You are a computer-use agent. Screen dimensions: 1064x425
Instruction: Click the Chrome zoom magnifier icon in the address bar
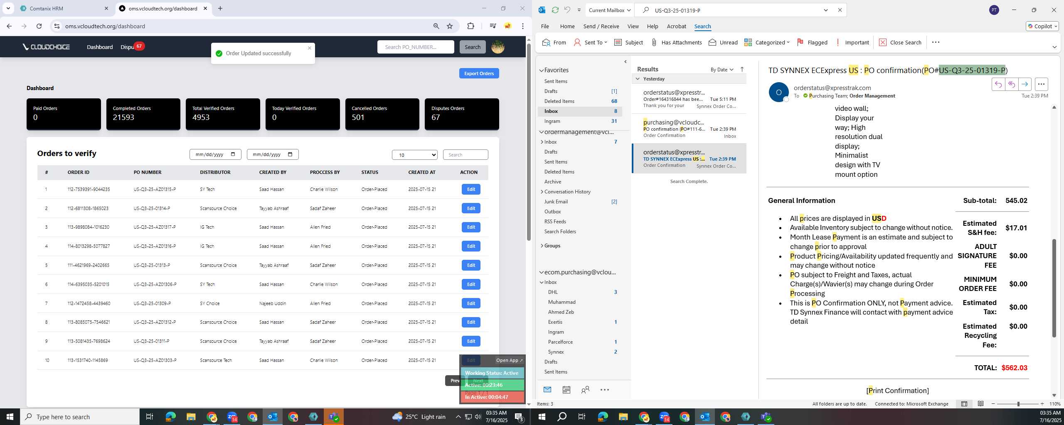tap(436, 26)
